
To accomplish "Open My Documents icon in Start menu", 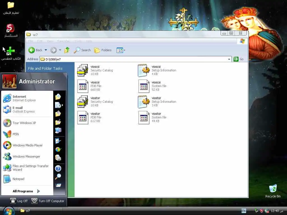I will tap(58, 97).
